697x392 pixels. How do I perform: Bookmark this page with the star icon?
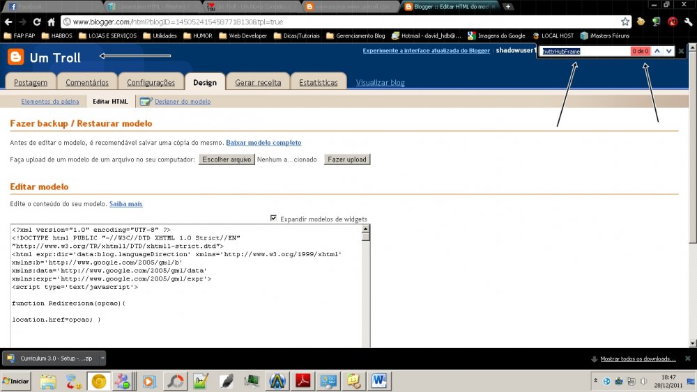(625, 22)
